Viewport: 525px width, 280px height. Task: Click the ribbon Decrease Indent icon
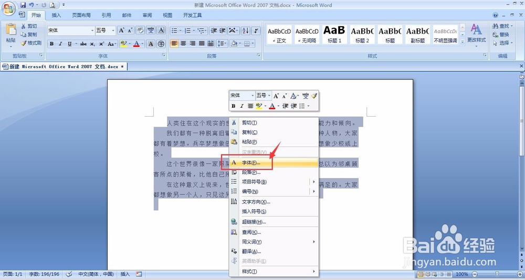pyautogui.click(x=214, y=30)
